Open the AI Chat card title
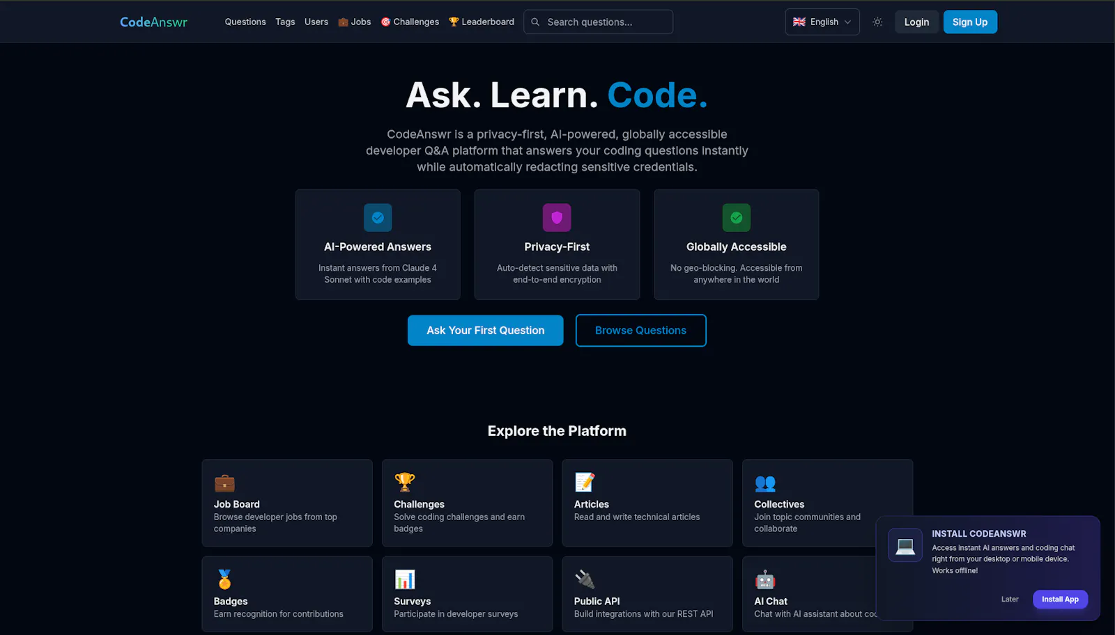 pos(771,602)
